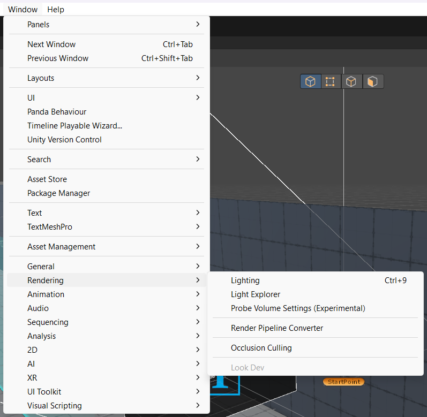Expand the UI submenu
The width and height of the screenshot is (427, 417).
coord(107,98)
